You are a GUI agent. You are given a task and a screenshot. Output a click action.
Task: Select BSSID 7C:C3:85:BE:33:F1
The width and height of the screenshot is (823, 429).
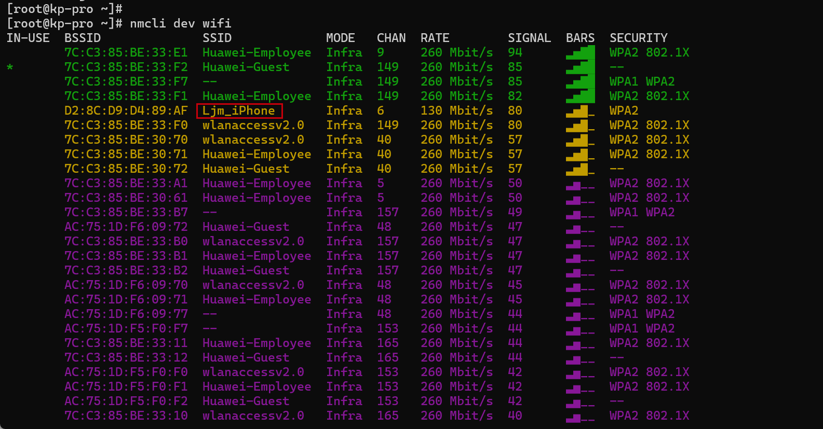point(126,96)
